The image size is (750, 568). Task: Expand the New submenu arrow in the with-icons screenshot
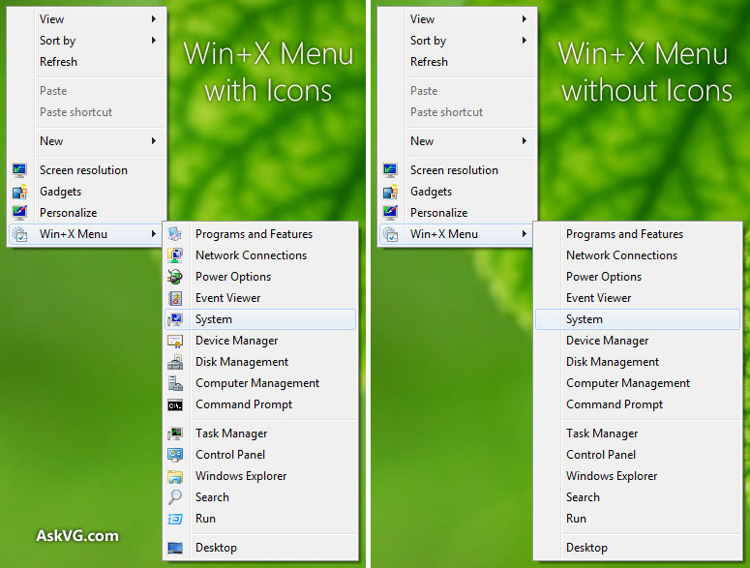[154, 141]
